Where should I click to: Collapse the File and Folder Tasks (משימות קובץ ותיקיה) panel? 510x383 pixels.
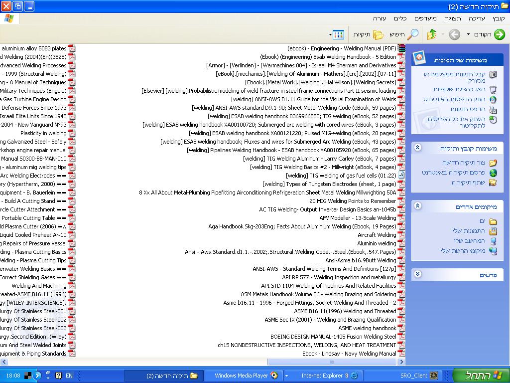coord(418,148)
